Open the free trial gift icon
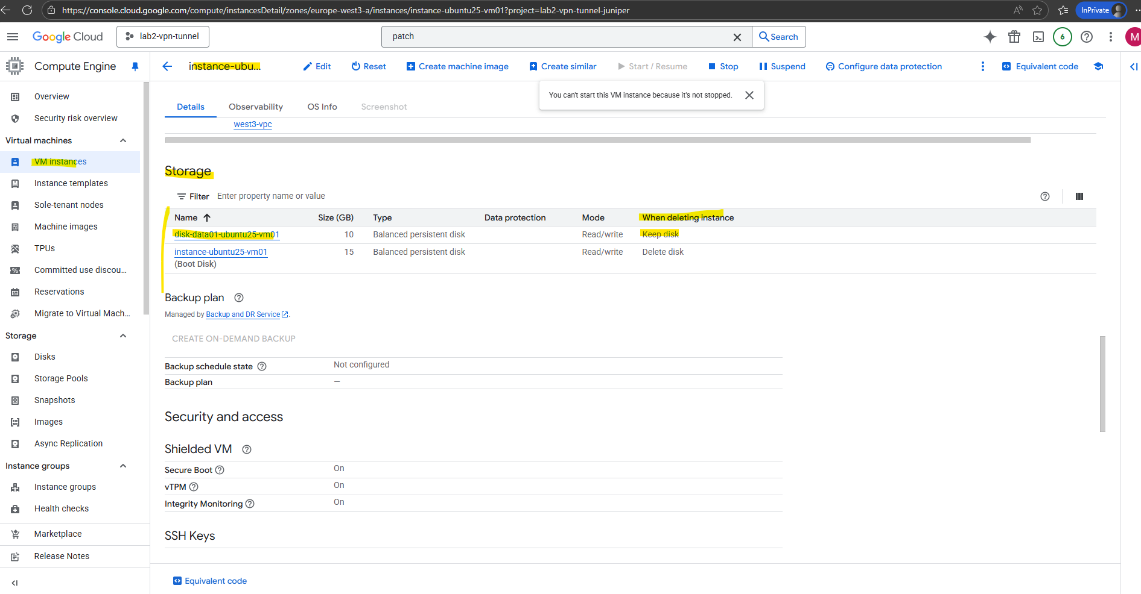The width and height of the screenshot is (1141, 594). point(1014,37)
